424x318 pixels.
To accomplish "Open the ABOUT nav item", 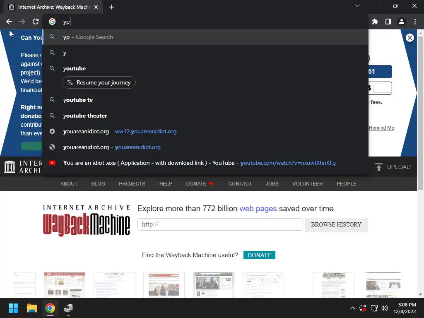I will tap(69, 183).
